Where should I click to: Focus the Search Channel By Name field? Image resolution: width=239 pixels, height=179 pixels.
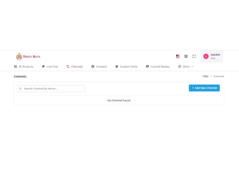(51, 89)
